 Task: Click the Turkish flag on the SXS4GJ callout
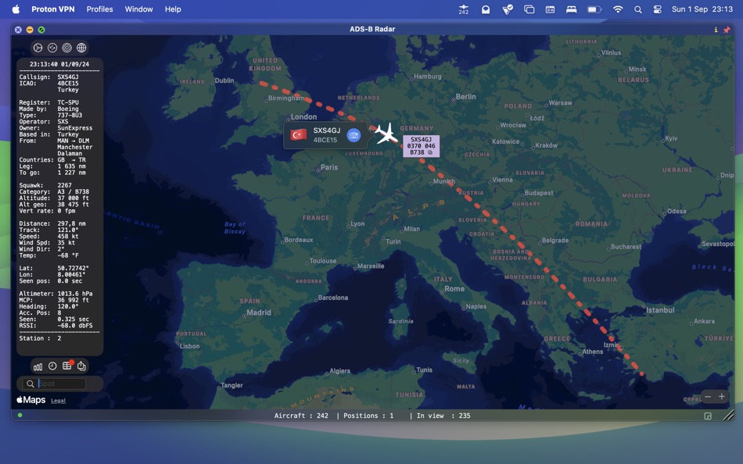click(x=297, y=134)
